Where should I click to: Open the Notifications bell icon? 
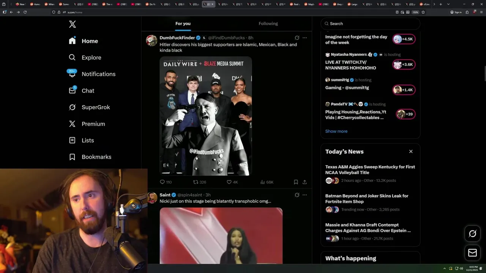tap(72, 74)
